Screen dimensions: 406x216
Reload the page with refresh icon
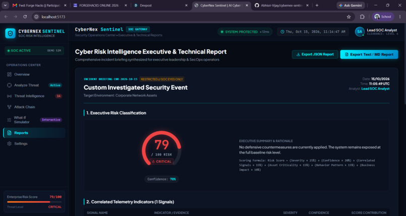pyautogui.click(x=25, y=17)
